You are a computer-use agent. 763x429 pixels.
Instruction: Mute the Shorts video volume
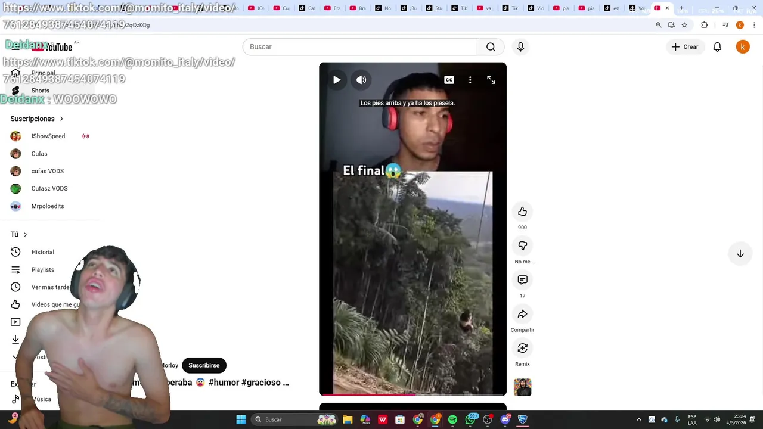(361, 80)
